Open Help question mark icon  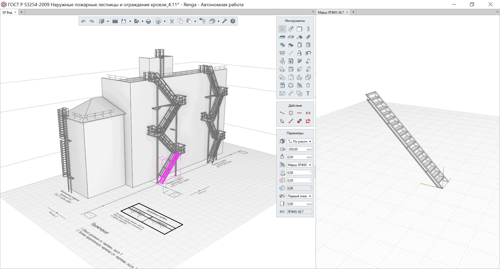(x=233, y=21)
